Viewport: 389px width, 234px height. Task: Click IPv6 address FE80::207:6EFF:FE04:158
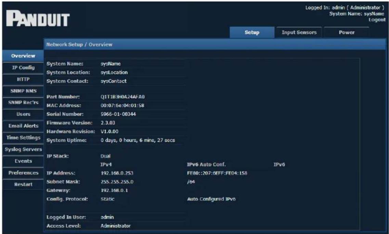217,173
